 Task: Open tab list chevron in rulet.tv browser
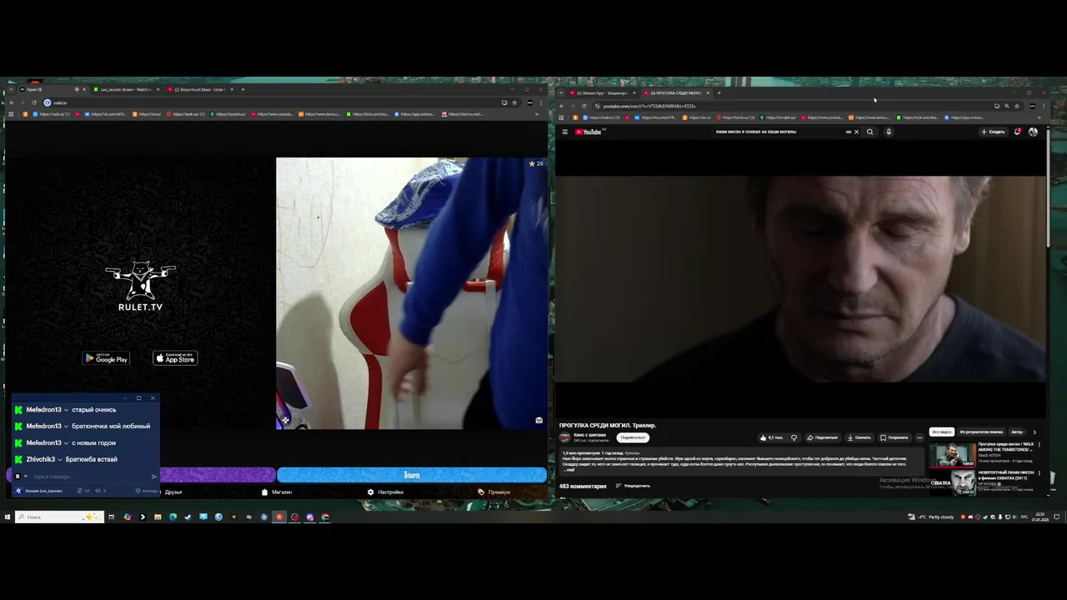click(x=11, y=89)
